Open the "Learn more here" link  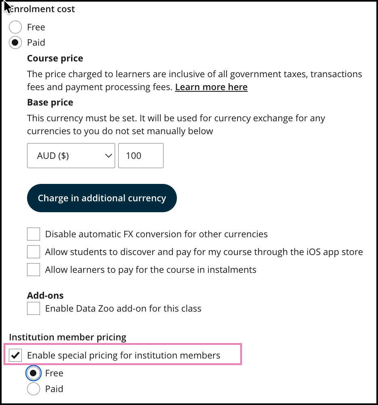[x=211, y=87]
